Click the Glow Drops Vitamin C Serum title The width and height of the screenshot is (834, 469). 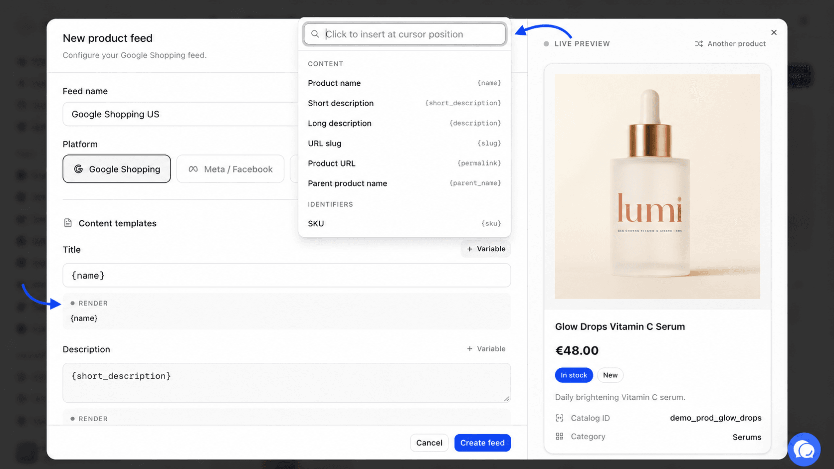tap(620, 326)
